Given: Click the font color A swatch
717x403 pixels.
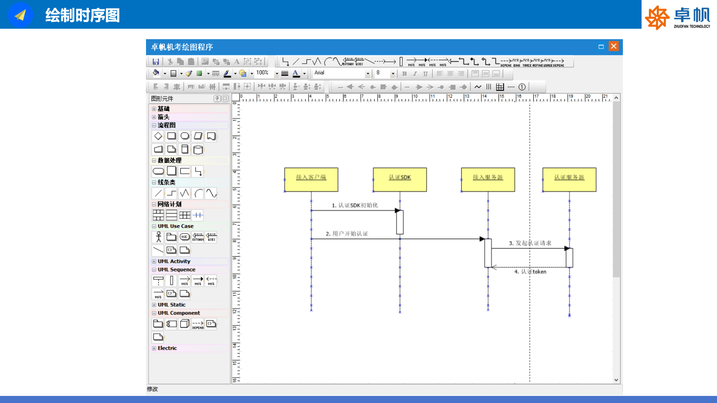Looking at the screenshot, I should tap(296, 73).
